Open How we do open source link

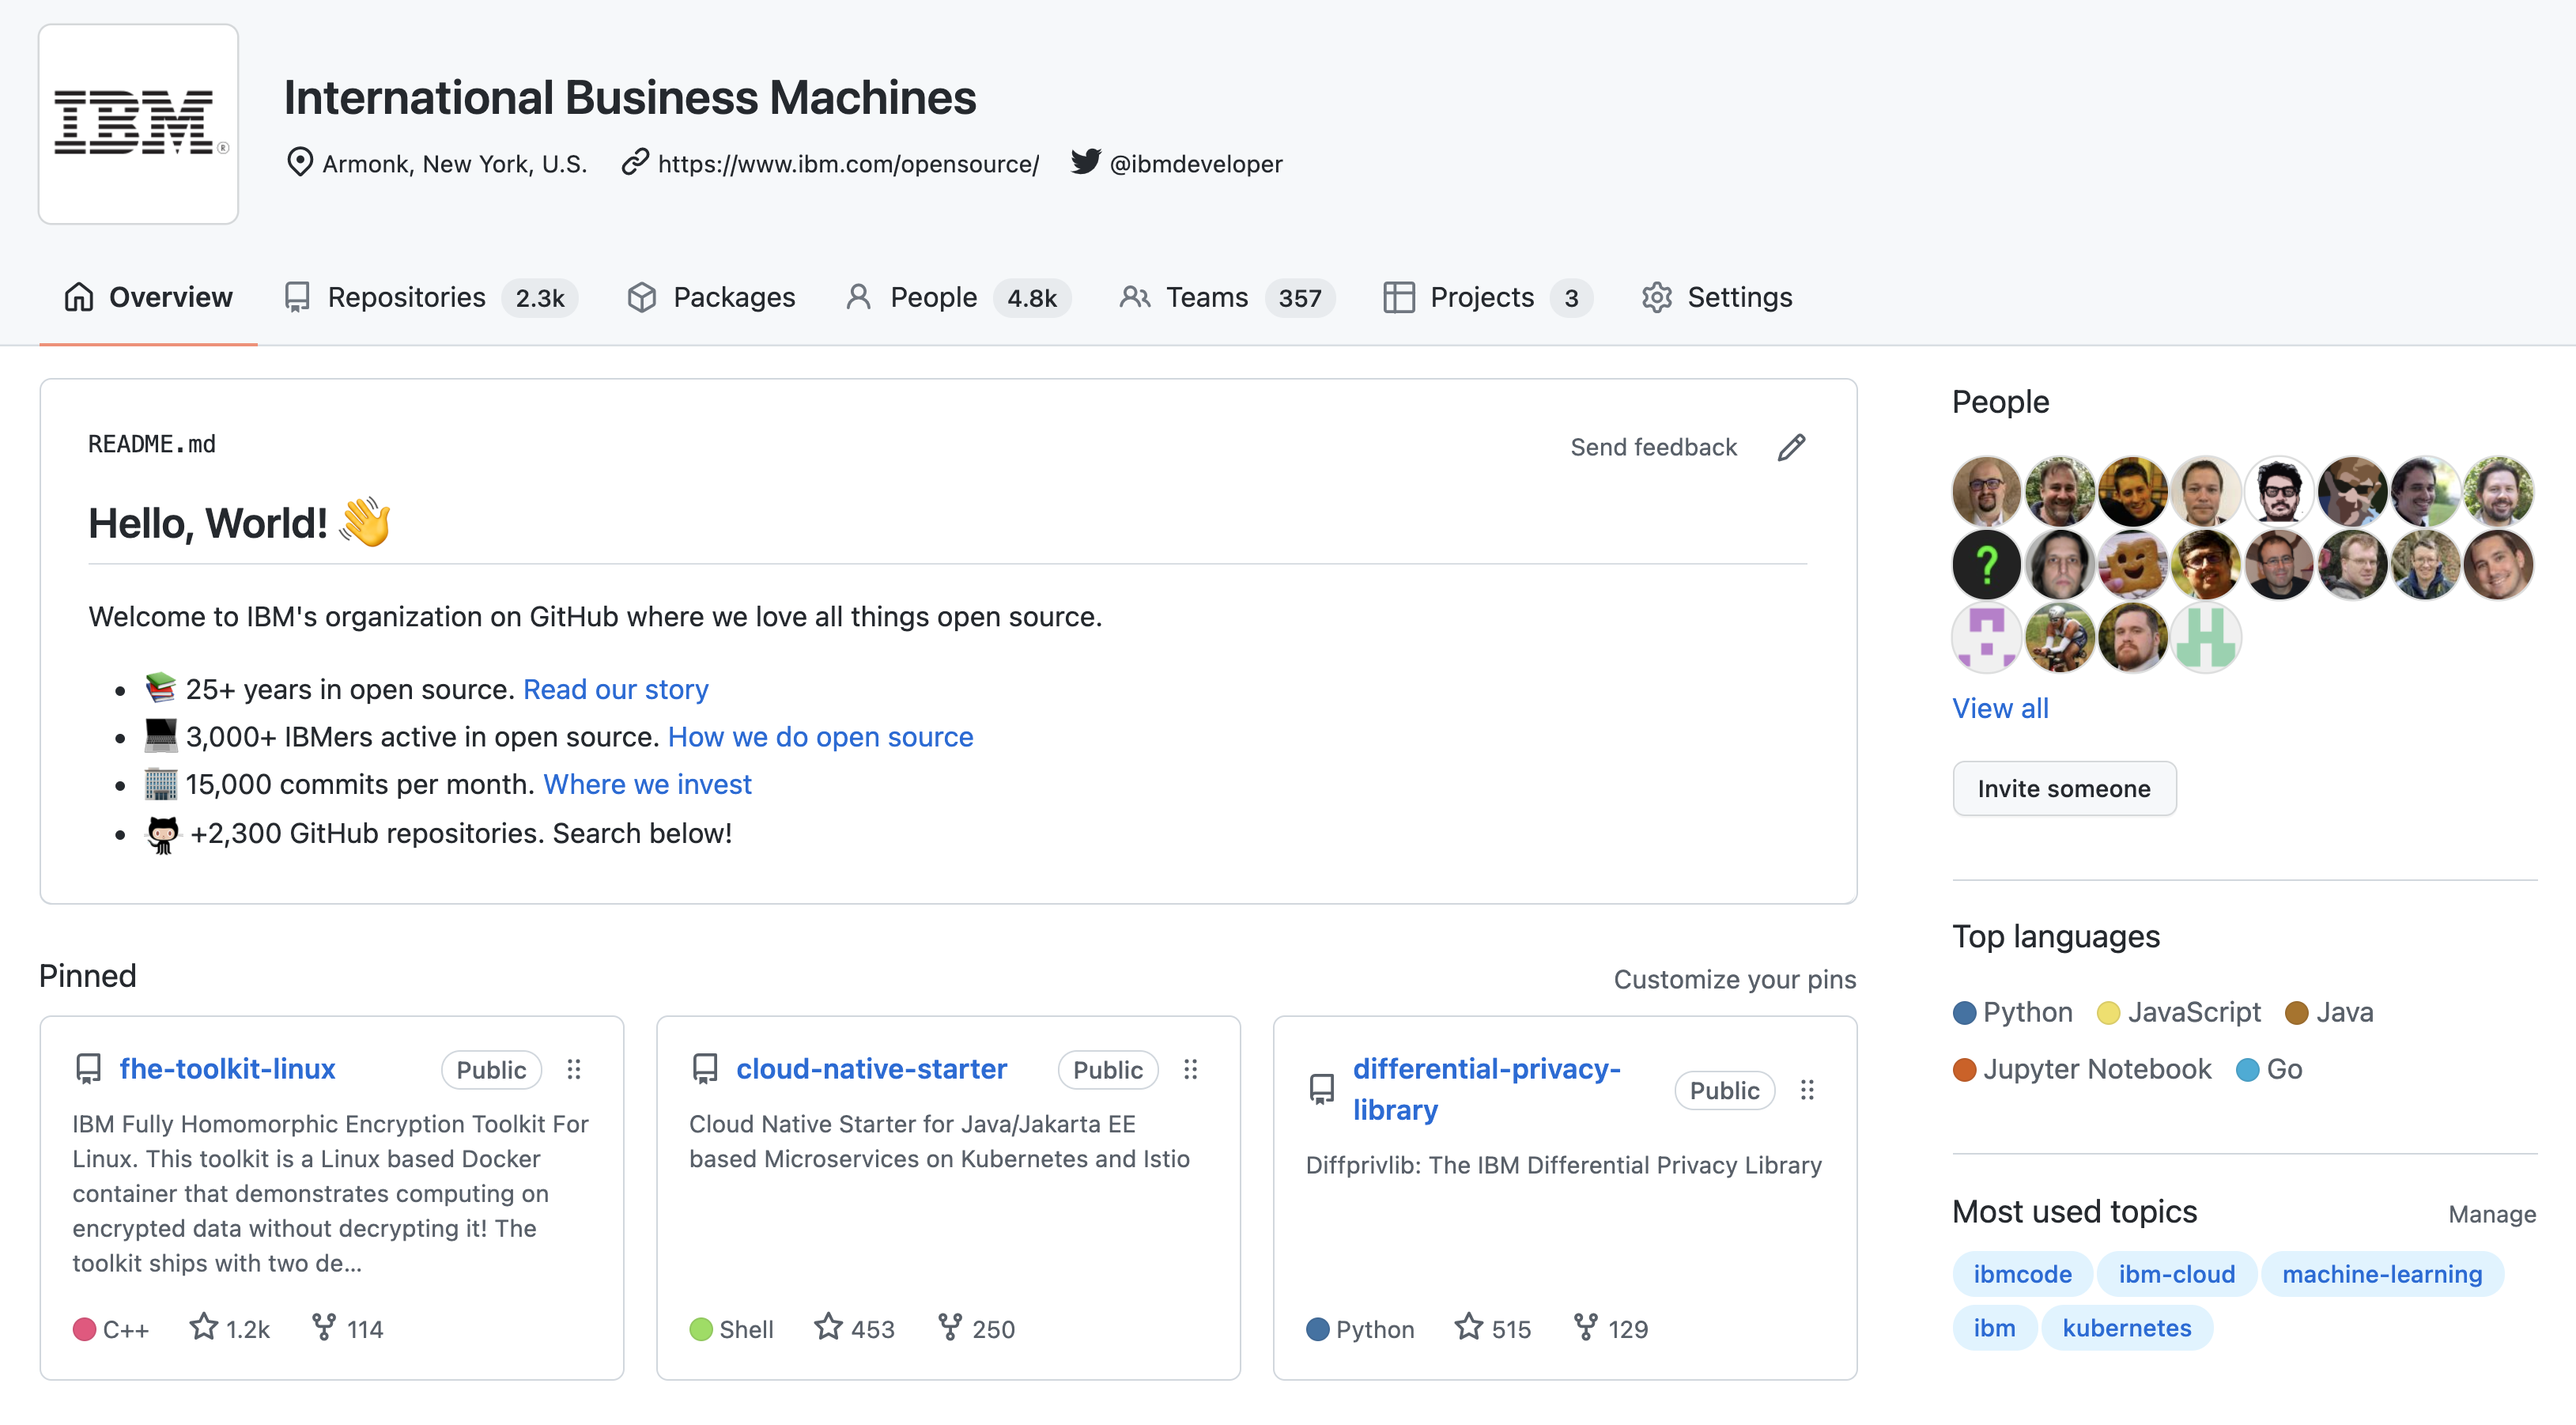pyautogui.click(x=820, y=737)
